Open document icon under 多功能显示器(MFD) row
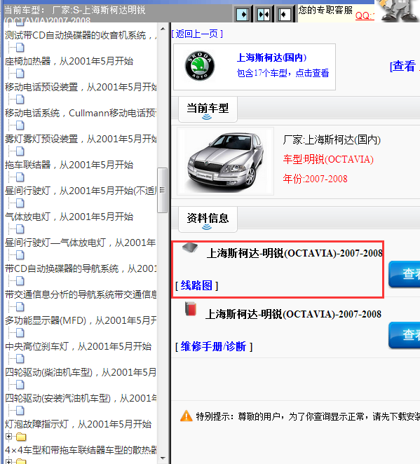The width and height of the screenshot is (420, 464). pyautogui.click(x=20, y=333)
